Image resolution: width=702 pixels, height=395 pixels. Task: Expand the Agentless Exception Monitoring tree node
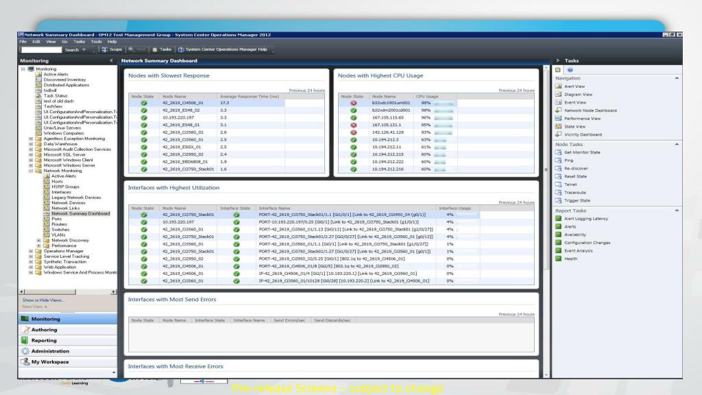31,139
